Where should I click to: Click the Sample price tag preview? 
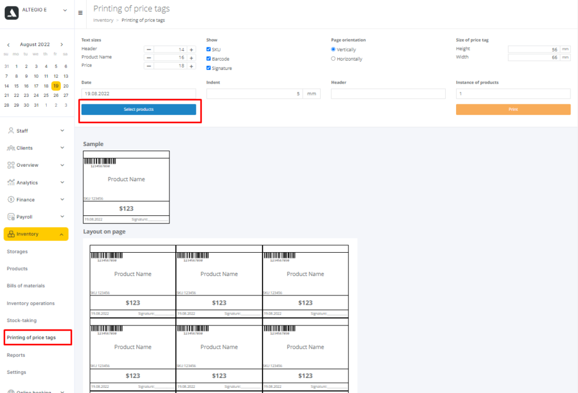[x=127, y=187]
